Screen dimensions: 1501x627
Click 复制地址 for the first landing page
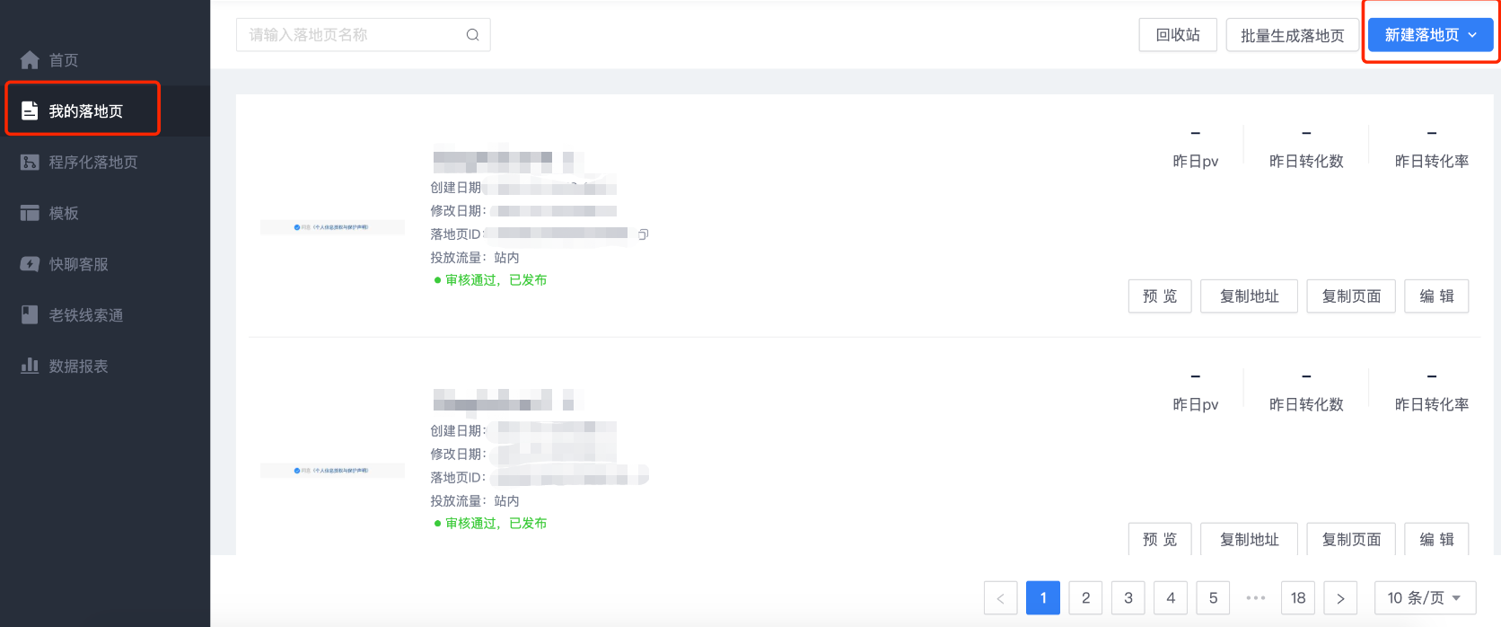[x=1249, y=296]
